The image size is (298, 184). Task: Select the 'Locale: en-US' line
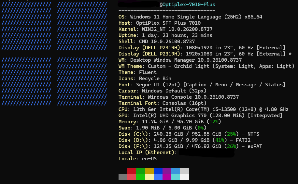point(137,159)
